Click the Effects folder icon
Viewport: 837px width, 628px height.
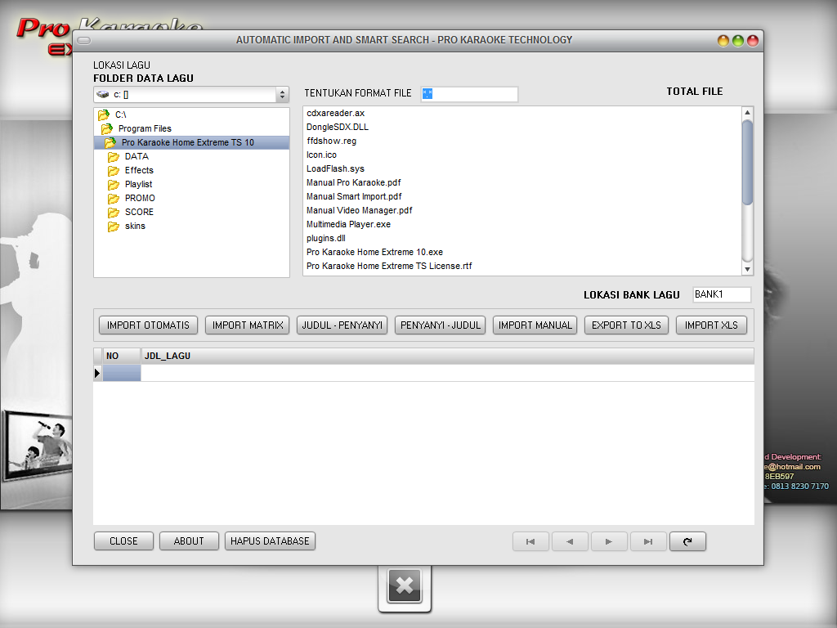pyautogui.click(x=113, y=170)
